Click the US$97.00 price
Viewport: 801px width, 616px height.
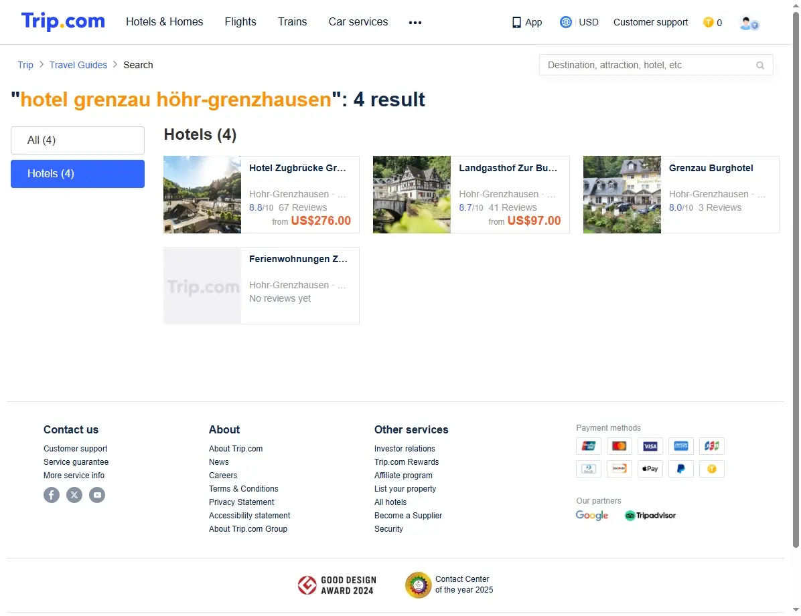(534, 221)
